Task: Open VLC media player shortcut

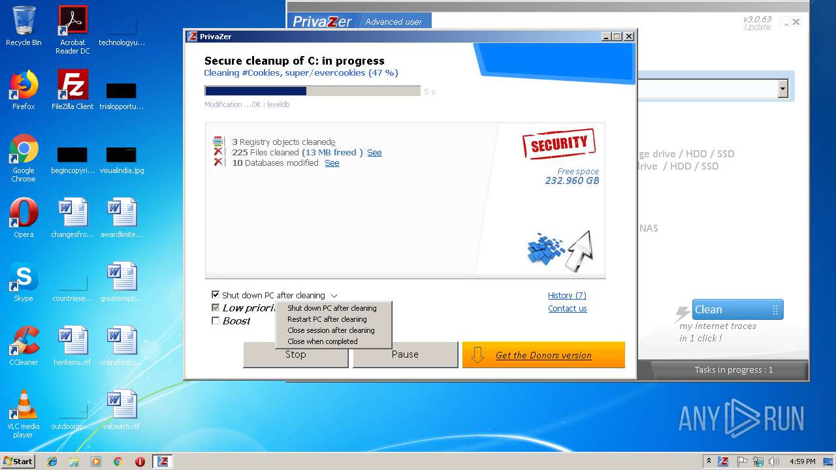Action: [24, 414]
